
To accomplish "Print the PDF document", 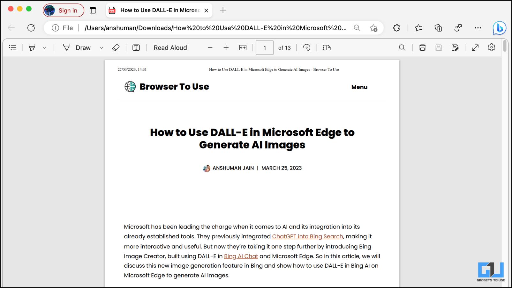I will click(x=422, y=48).
